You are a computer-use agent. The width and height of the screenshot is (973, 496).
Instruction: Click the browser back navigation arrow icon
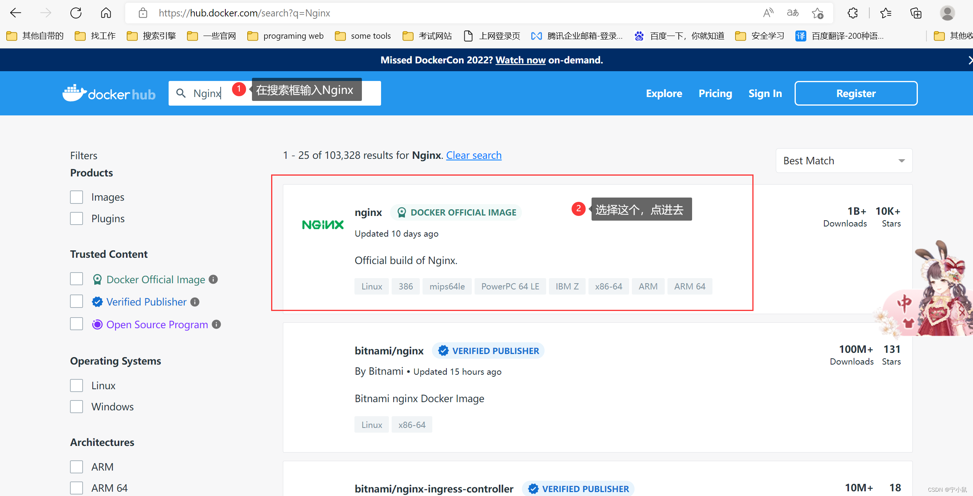[x=16, y=12]
